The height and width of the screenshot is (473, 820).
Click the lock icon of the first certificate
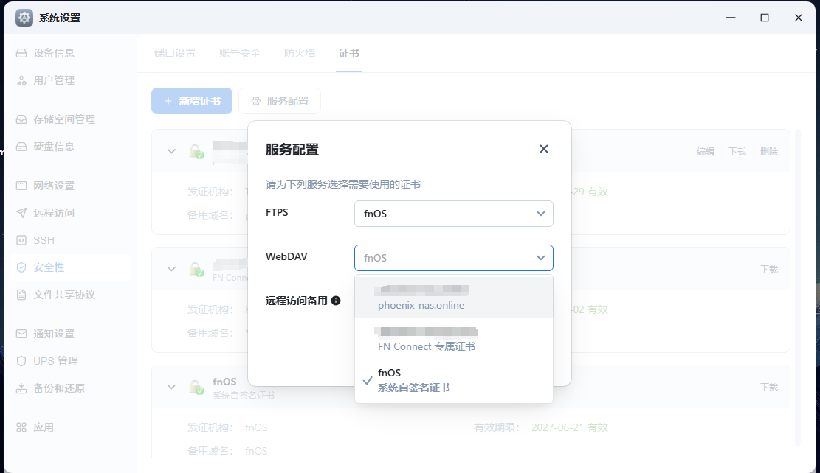pyautogui.click(x=196, y=151)
